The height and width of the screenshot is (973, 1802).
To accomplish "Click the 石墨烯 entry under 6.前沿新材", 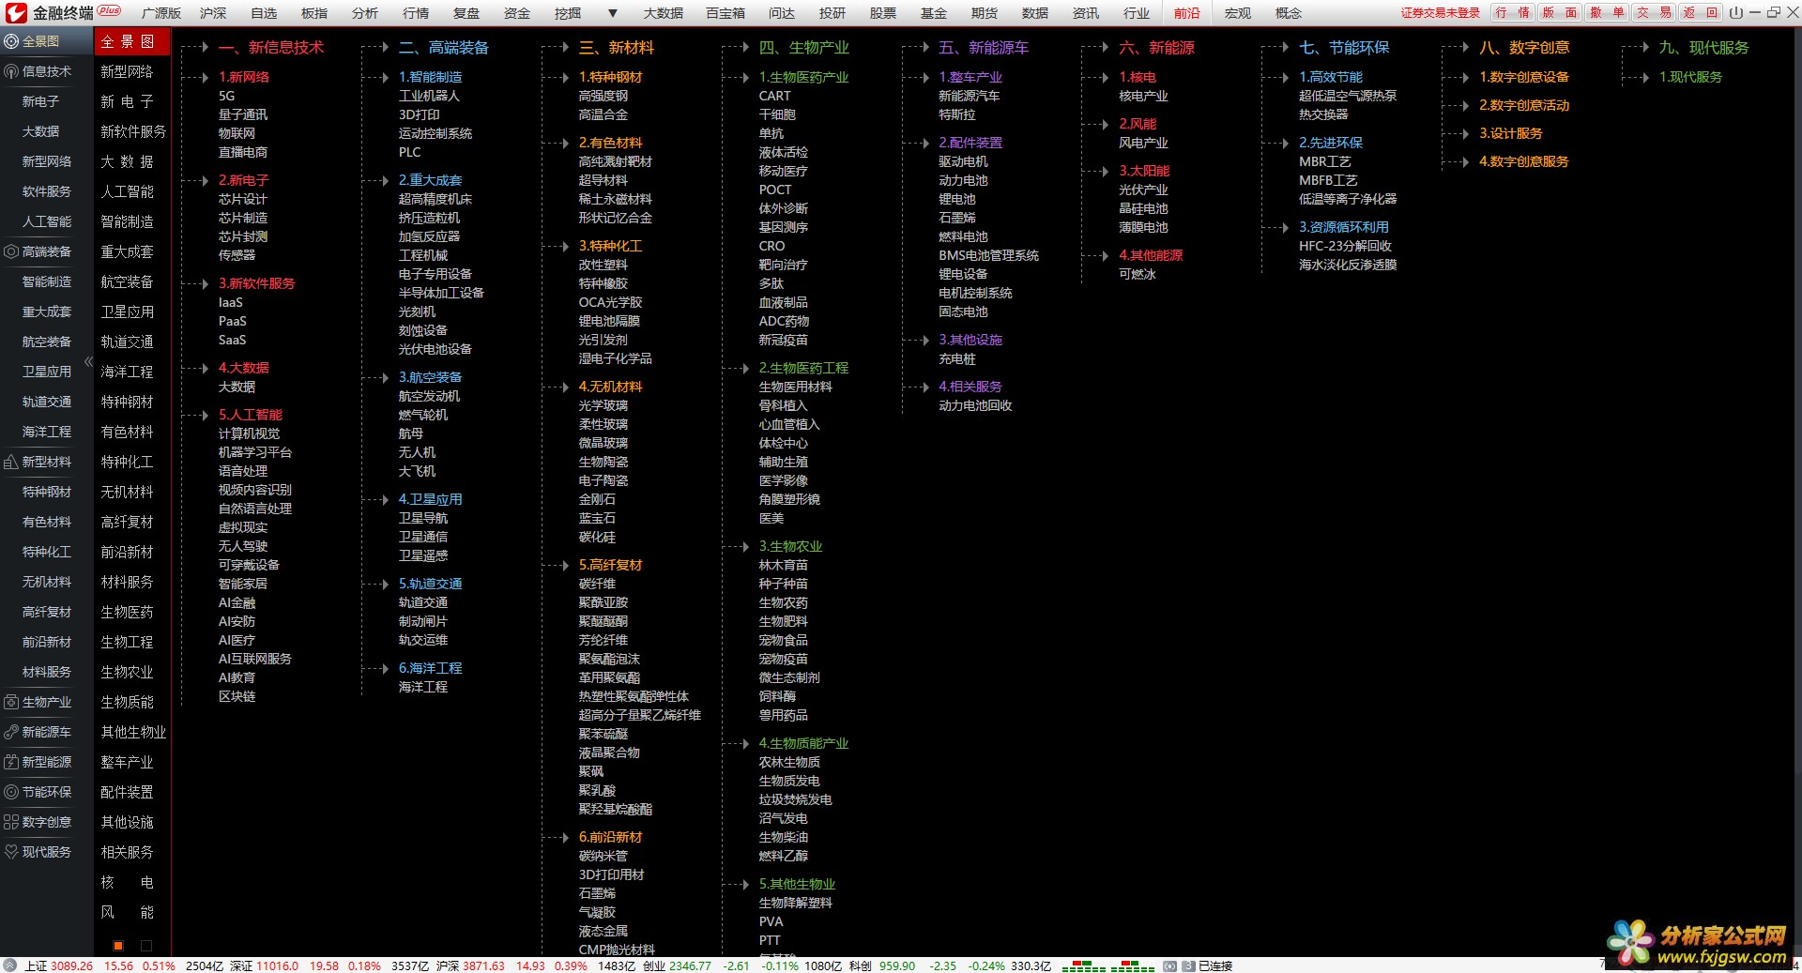I will 597,893.
